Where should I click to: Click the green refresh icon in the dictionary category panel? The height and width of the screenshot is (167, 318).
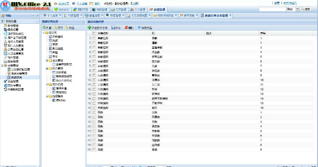[x=44, y=28]
